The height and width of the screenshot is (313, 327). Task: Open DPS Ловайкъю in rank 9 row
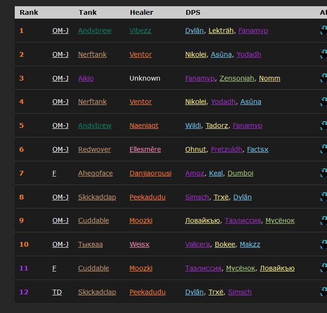click(202, 220)
